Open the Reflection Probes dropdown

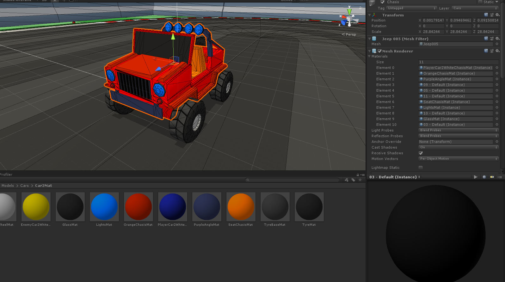point(459,136)
